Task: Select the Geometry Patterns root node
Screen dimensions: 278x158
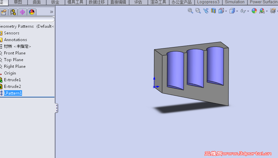Action: click(x=27, y=26)
